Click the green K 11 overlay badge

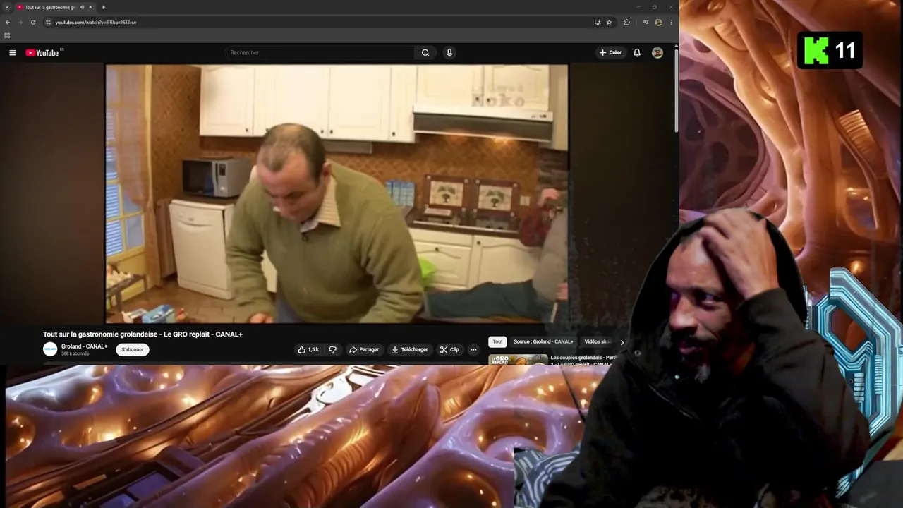(830, 51)
